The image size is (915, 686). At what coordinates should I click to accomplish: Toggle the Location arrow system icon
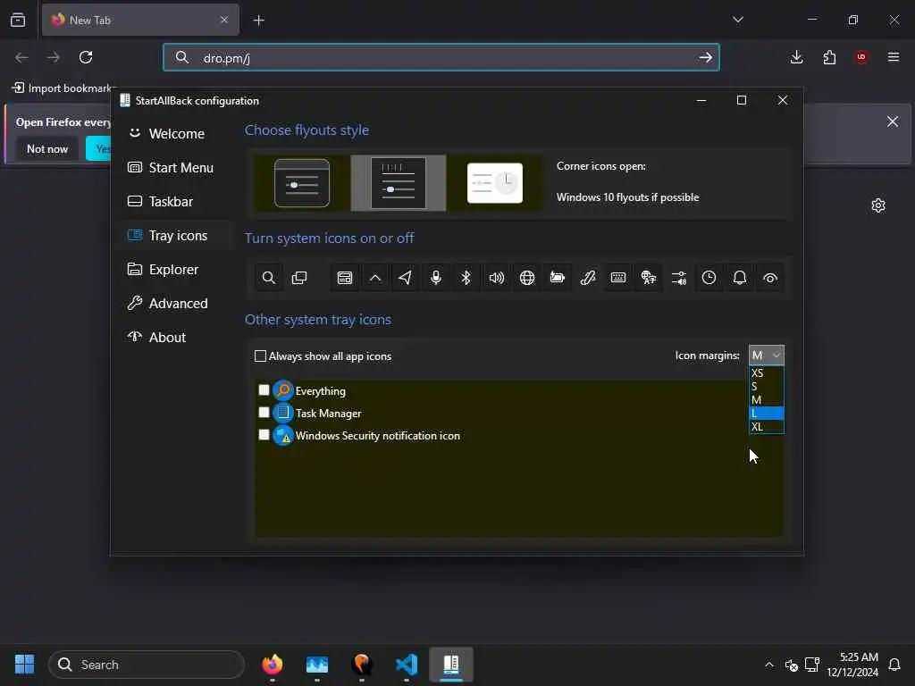tap(406, 278)
